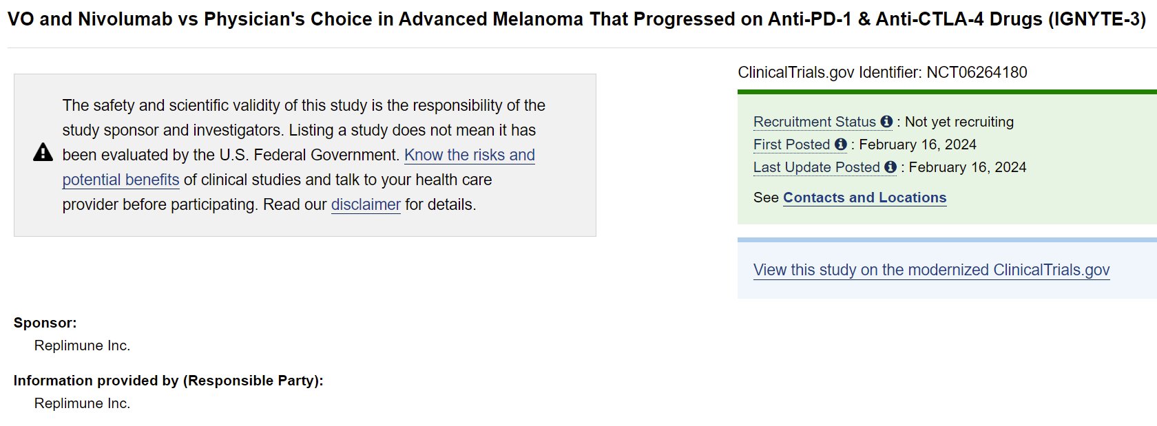This screenshot has width=1157, height=426.
Task: Open the disclaimer link
Action: [366, 204]
